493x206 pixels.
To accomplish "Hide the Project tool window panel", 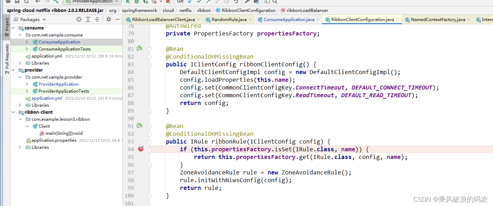I will [x=117, y=19].
